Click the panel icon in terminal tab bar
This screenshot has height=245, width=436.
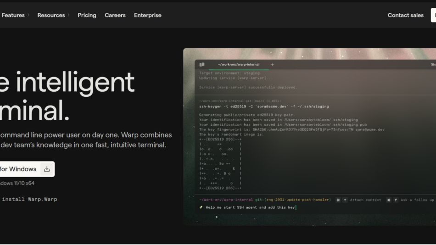pos(202,65)
